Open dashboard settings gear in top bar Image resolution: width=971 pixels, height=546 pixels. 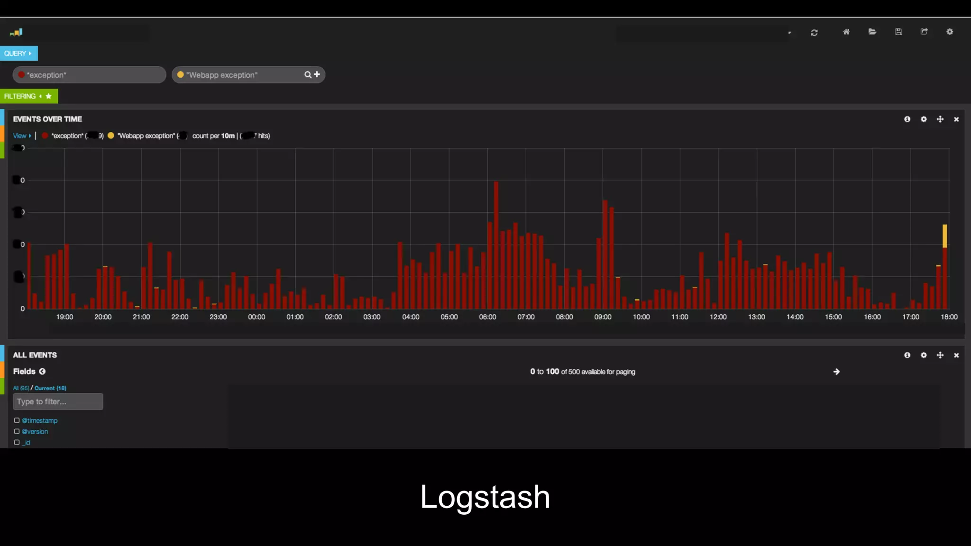tap(950, 32)
